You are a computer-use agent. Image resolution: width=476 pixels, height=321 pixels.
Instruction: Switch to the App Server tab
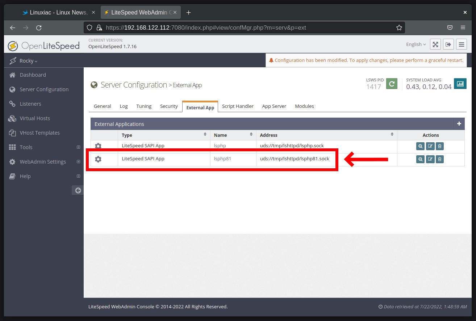(x=274, y=106)
